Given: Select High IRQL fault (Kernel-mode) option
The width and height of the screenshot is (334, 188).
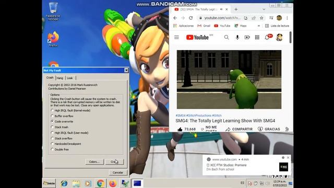Looking at the screenshot, I should [70, 110].
